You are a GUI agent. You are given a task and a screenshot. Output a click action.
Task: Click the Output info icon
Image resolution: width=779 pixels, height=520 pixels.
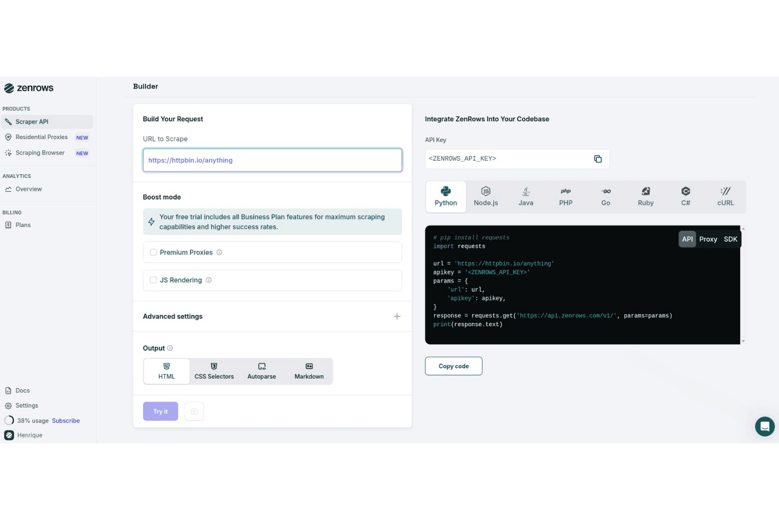(x=170, y=348)
